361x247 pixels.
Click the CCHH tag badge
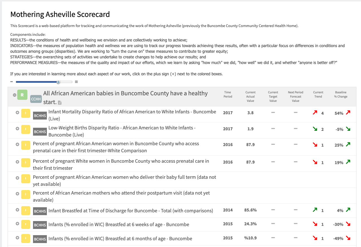tap(36, 99)
